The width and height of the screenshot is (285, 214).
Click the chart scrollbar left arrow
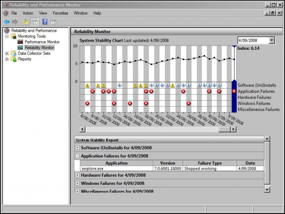point(82,129)
